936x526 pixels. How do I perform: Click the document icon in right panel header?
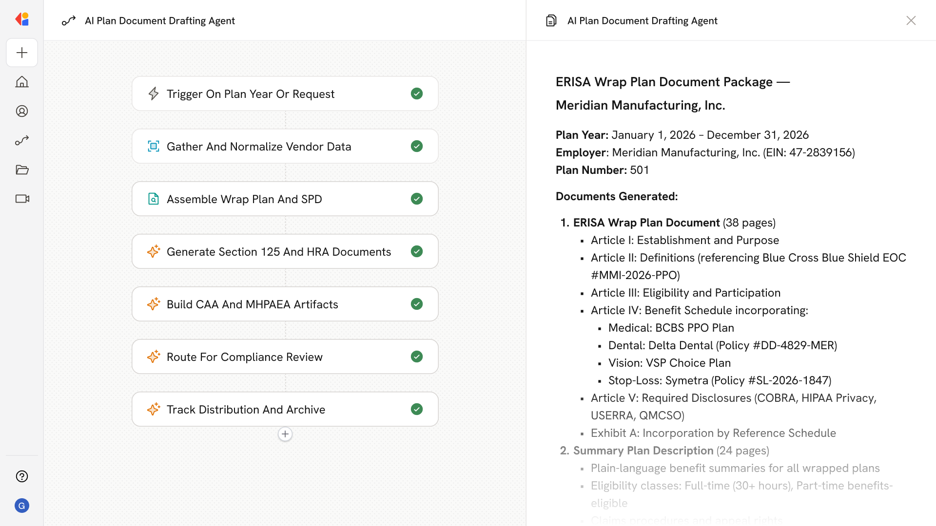[551, 20]
